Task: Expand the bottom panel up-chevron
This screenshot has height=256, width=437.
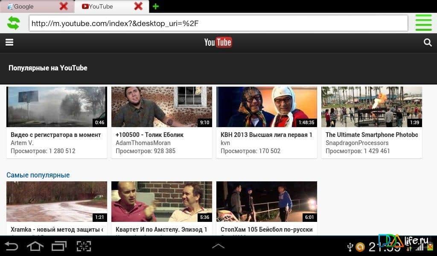Action: point(218,246)
